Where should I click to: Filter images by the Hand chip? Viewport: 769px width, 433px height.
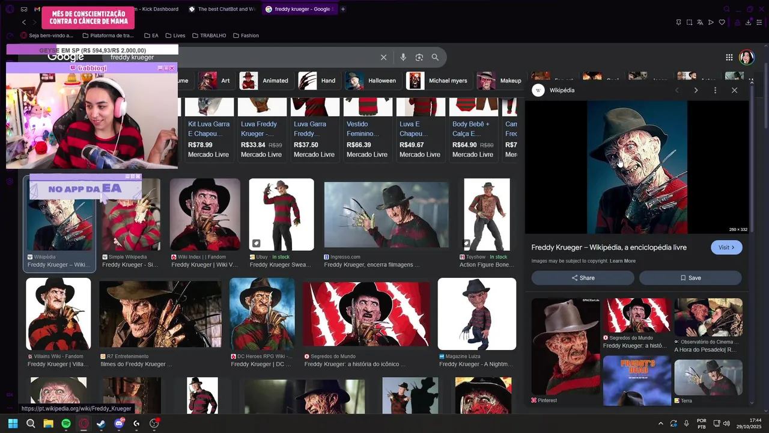click(x=317, y=81)
